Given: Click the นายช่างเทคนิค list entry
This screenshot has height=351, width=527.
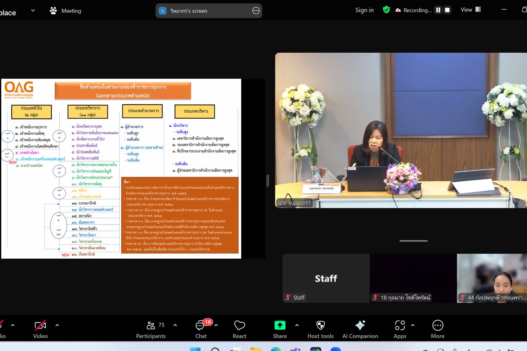Looking at the screenshot, I should (29, 165).
